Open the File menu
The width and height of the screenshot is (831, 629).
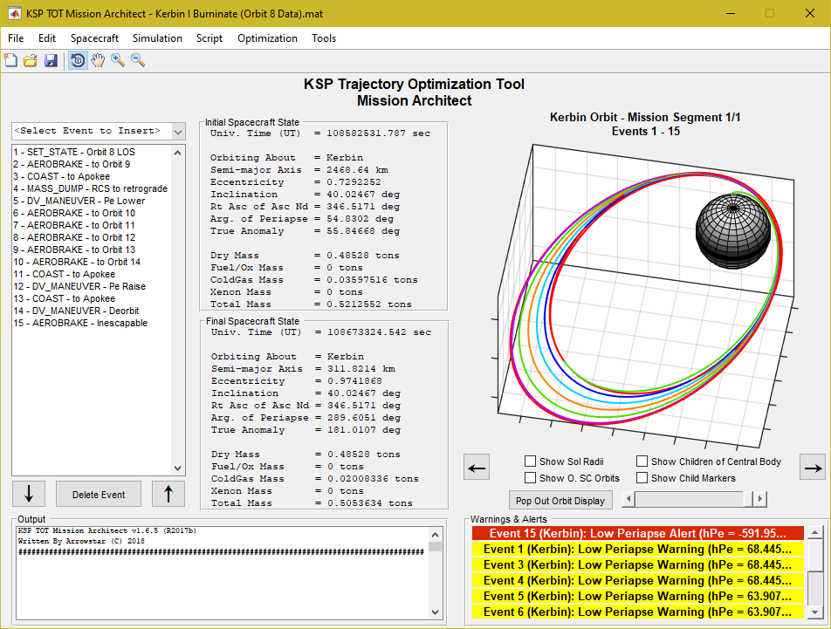tap(16, 38)
